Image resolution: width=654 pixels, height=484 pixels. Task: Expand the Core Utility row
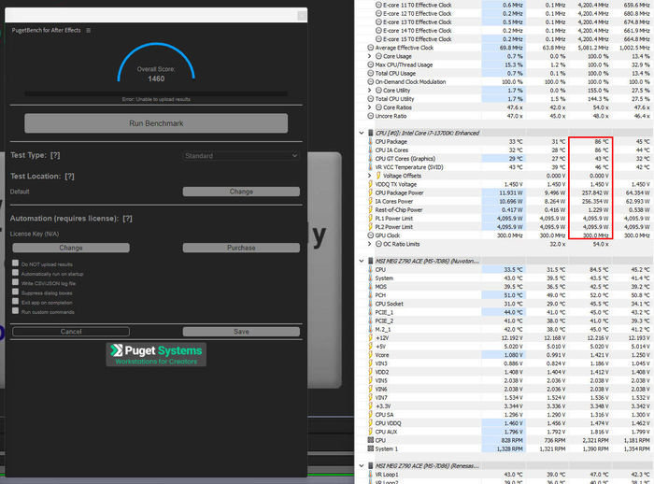[369, 91]
